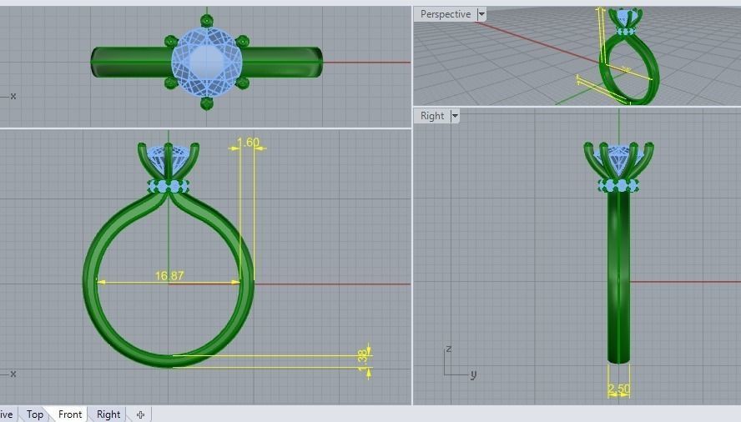
Task: Switch to the Front viewport tab
Action: point(70,414)
